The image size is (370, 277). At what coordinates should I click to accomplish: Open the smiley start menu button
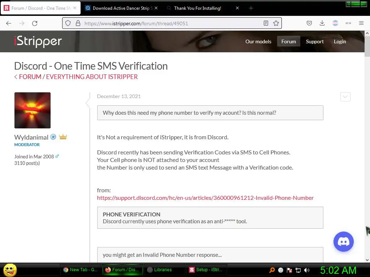click(x=10, y=270)
